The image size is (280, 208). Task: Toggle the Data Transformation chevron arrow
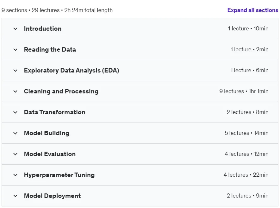click(16, 112)
